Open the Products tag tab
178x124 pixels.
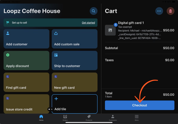point(89,118)
